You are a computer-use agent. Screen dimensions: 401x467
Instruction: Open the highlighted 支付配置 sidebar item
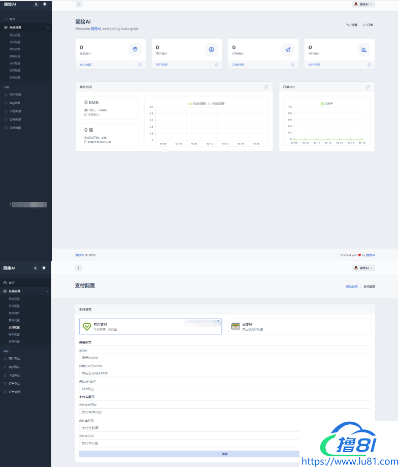tap(15, 328)
